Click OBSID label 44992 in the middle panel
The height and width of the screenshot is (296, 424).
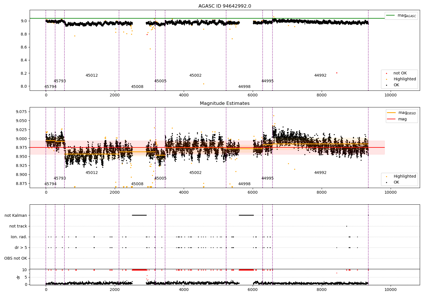coord(320,173)
